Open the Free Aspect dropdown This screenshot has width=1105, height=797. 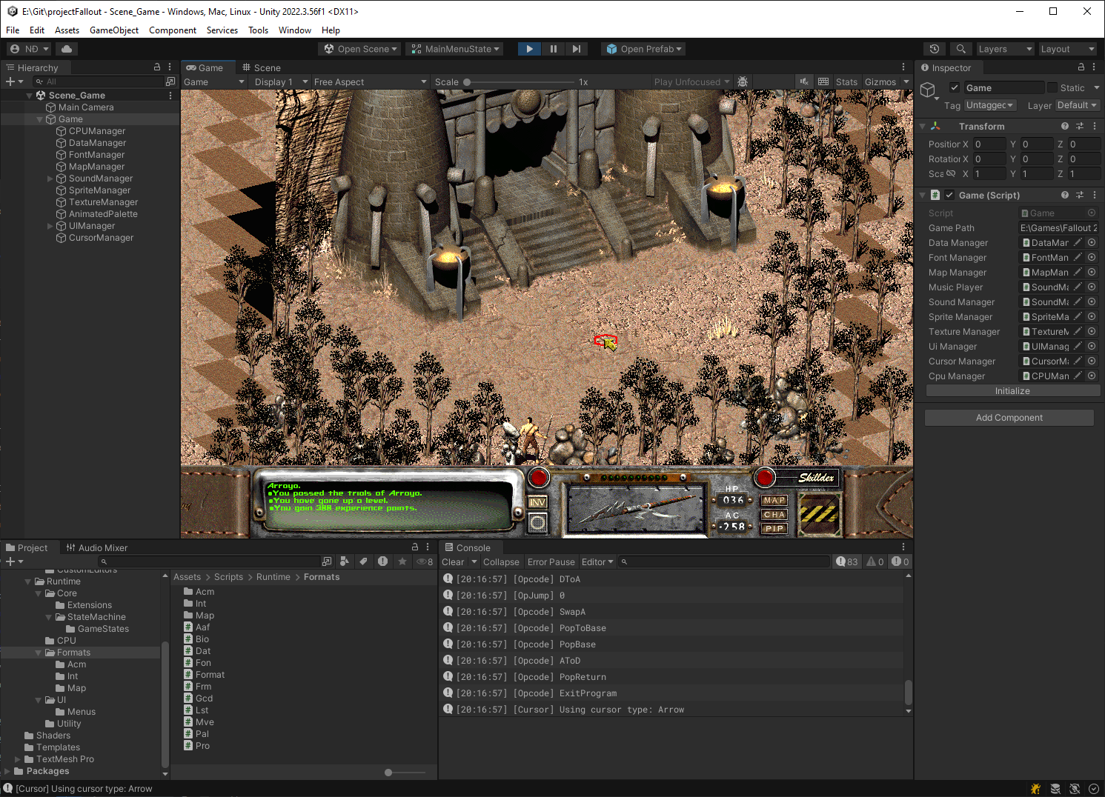[370, 81]
